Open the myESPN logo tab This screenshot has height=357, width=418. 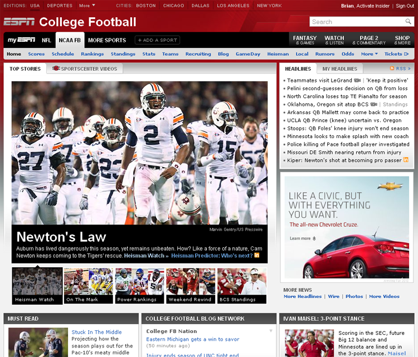click(x=21, y=40)
